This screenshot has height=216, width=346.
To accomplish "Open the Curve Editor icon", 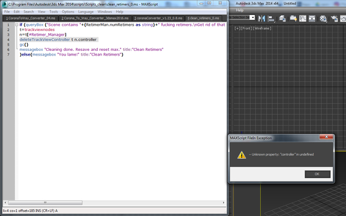I will tap(303, 19).
